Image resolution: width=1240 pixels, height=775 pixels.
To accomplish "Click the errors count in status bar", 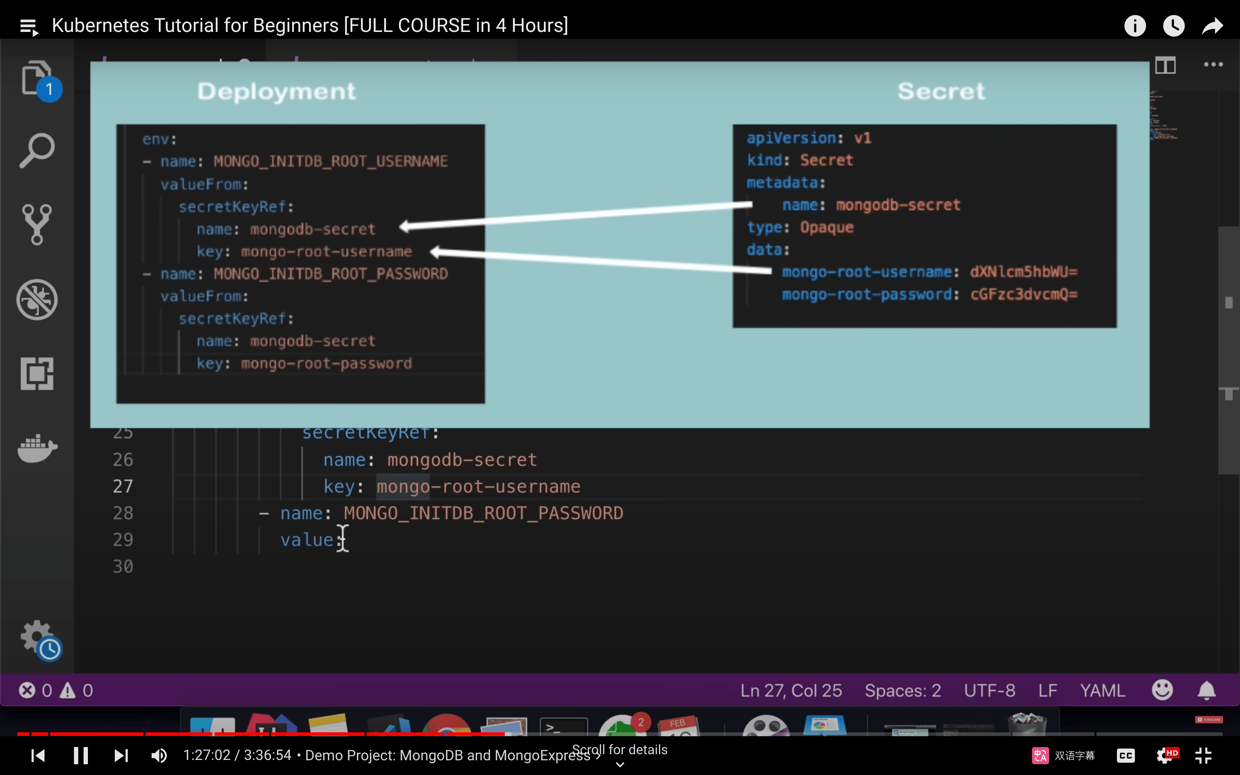I will click(x=35, y=690).
